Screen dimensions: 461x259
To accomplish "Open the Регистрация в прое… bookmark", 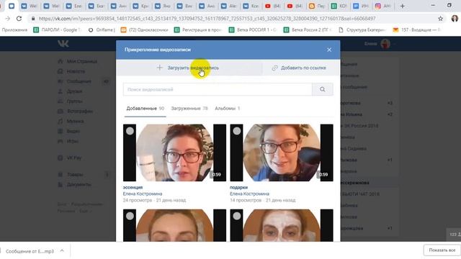I will 198,29.
